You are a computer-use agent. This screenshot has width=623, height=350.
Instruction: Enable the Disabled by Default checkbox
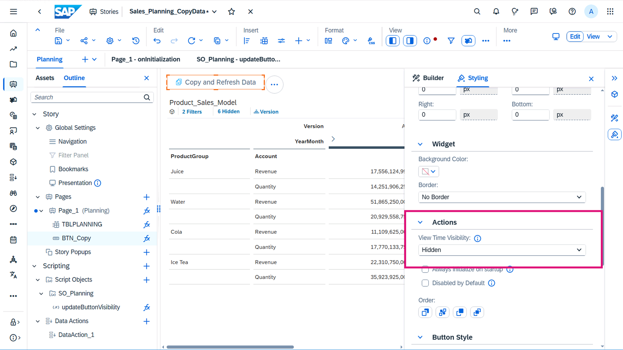[425, 283]
